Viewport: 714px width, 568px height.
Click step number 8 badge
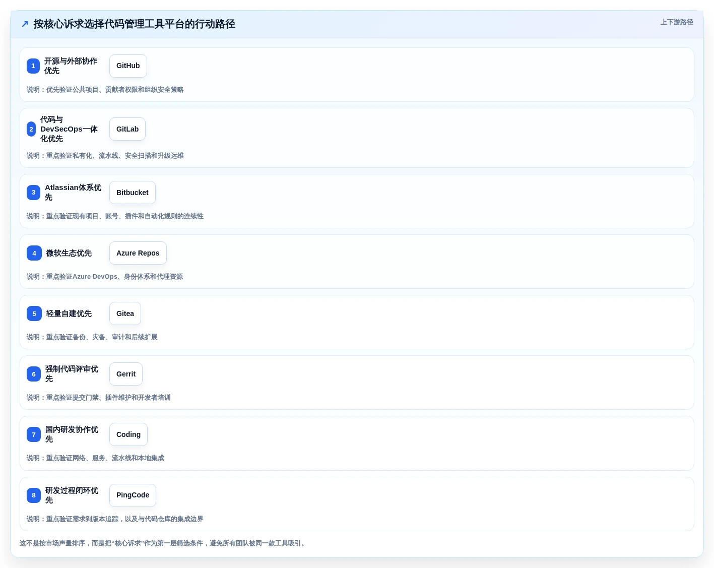(34, 495)
